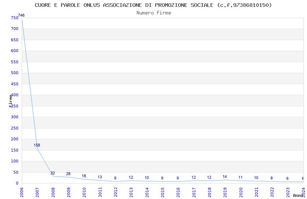The image size is (307, 199).
Task: Click y-axis tick label "200"
Action: tap(15, 139)
